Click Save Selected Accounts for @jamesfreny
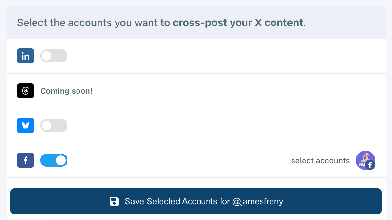Viewport: 392px width, 220px height. 196,201
